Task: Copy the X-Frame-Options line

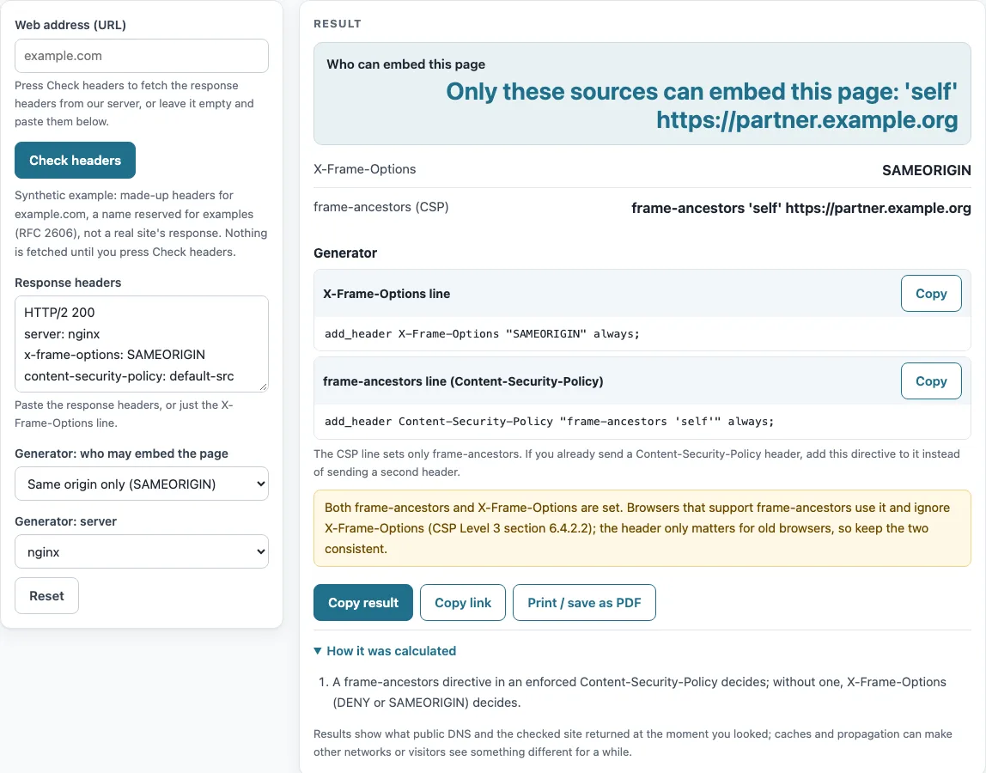Action: click(931, 294)
